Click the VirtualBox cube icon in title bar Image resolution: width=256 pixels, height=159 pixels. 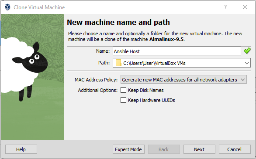(x=7, y=7)
